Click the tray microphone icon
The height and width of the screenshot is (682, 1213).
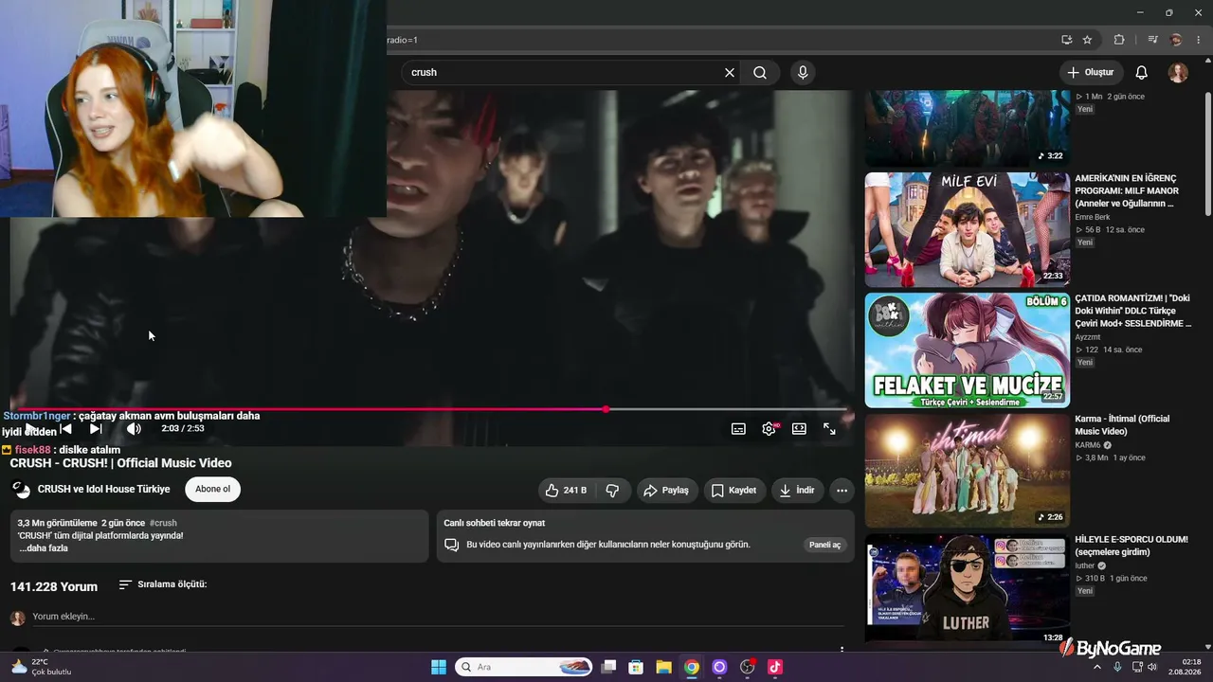point(1118,667)
